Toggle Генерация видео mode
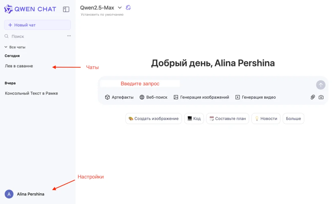 (255, 97)
